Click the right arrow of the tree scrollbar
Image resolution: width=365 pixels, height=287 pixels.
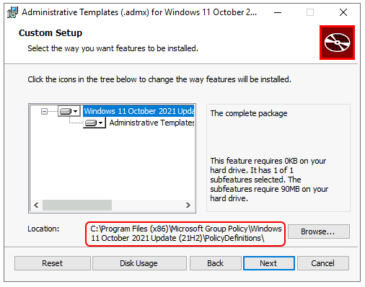(x=188, y=205)
